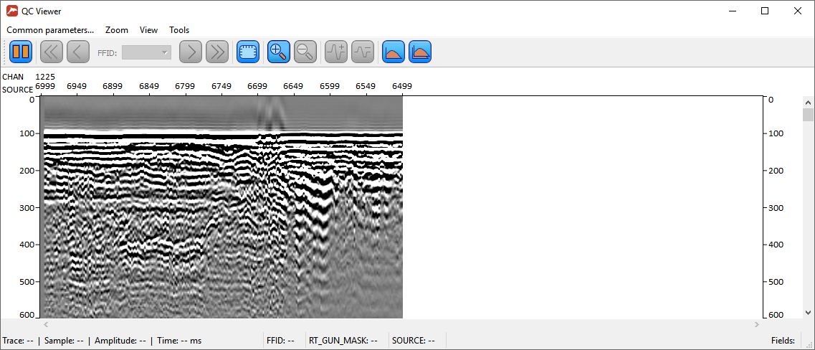Click the Time status bar readout
Screen dimensions: 815x350
tap(179, 341)
